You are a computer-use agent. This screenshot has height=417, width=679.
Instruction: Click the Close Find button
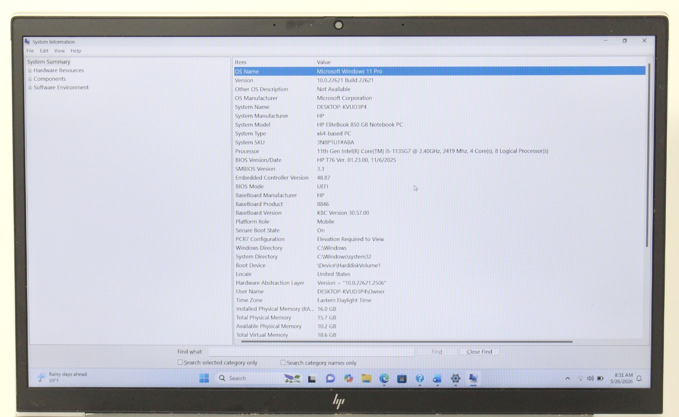pos(479,352)
